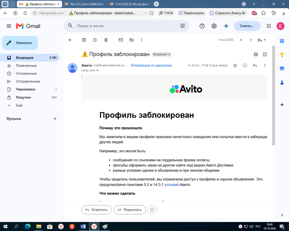The width and height of the screenshot is (289, 231).
Task: Switch to the 5.10.2026 (8-49) профиль tab
Action: click(130, 4)
